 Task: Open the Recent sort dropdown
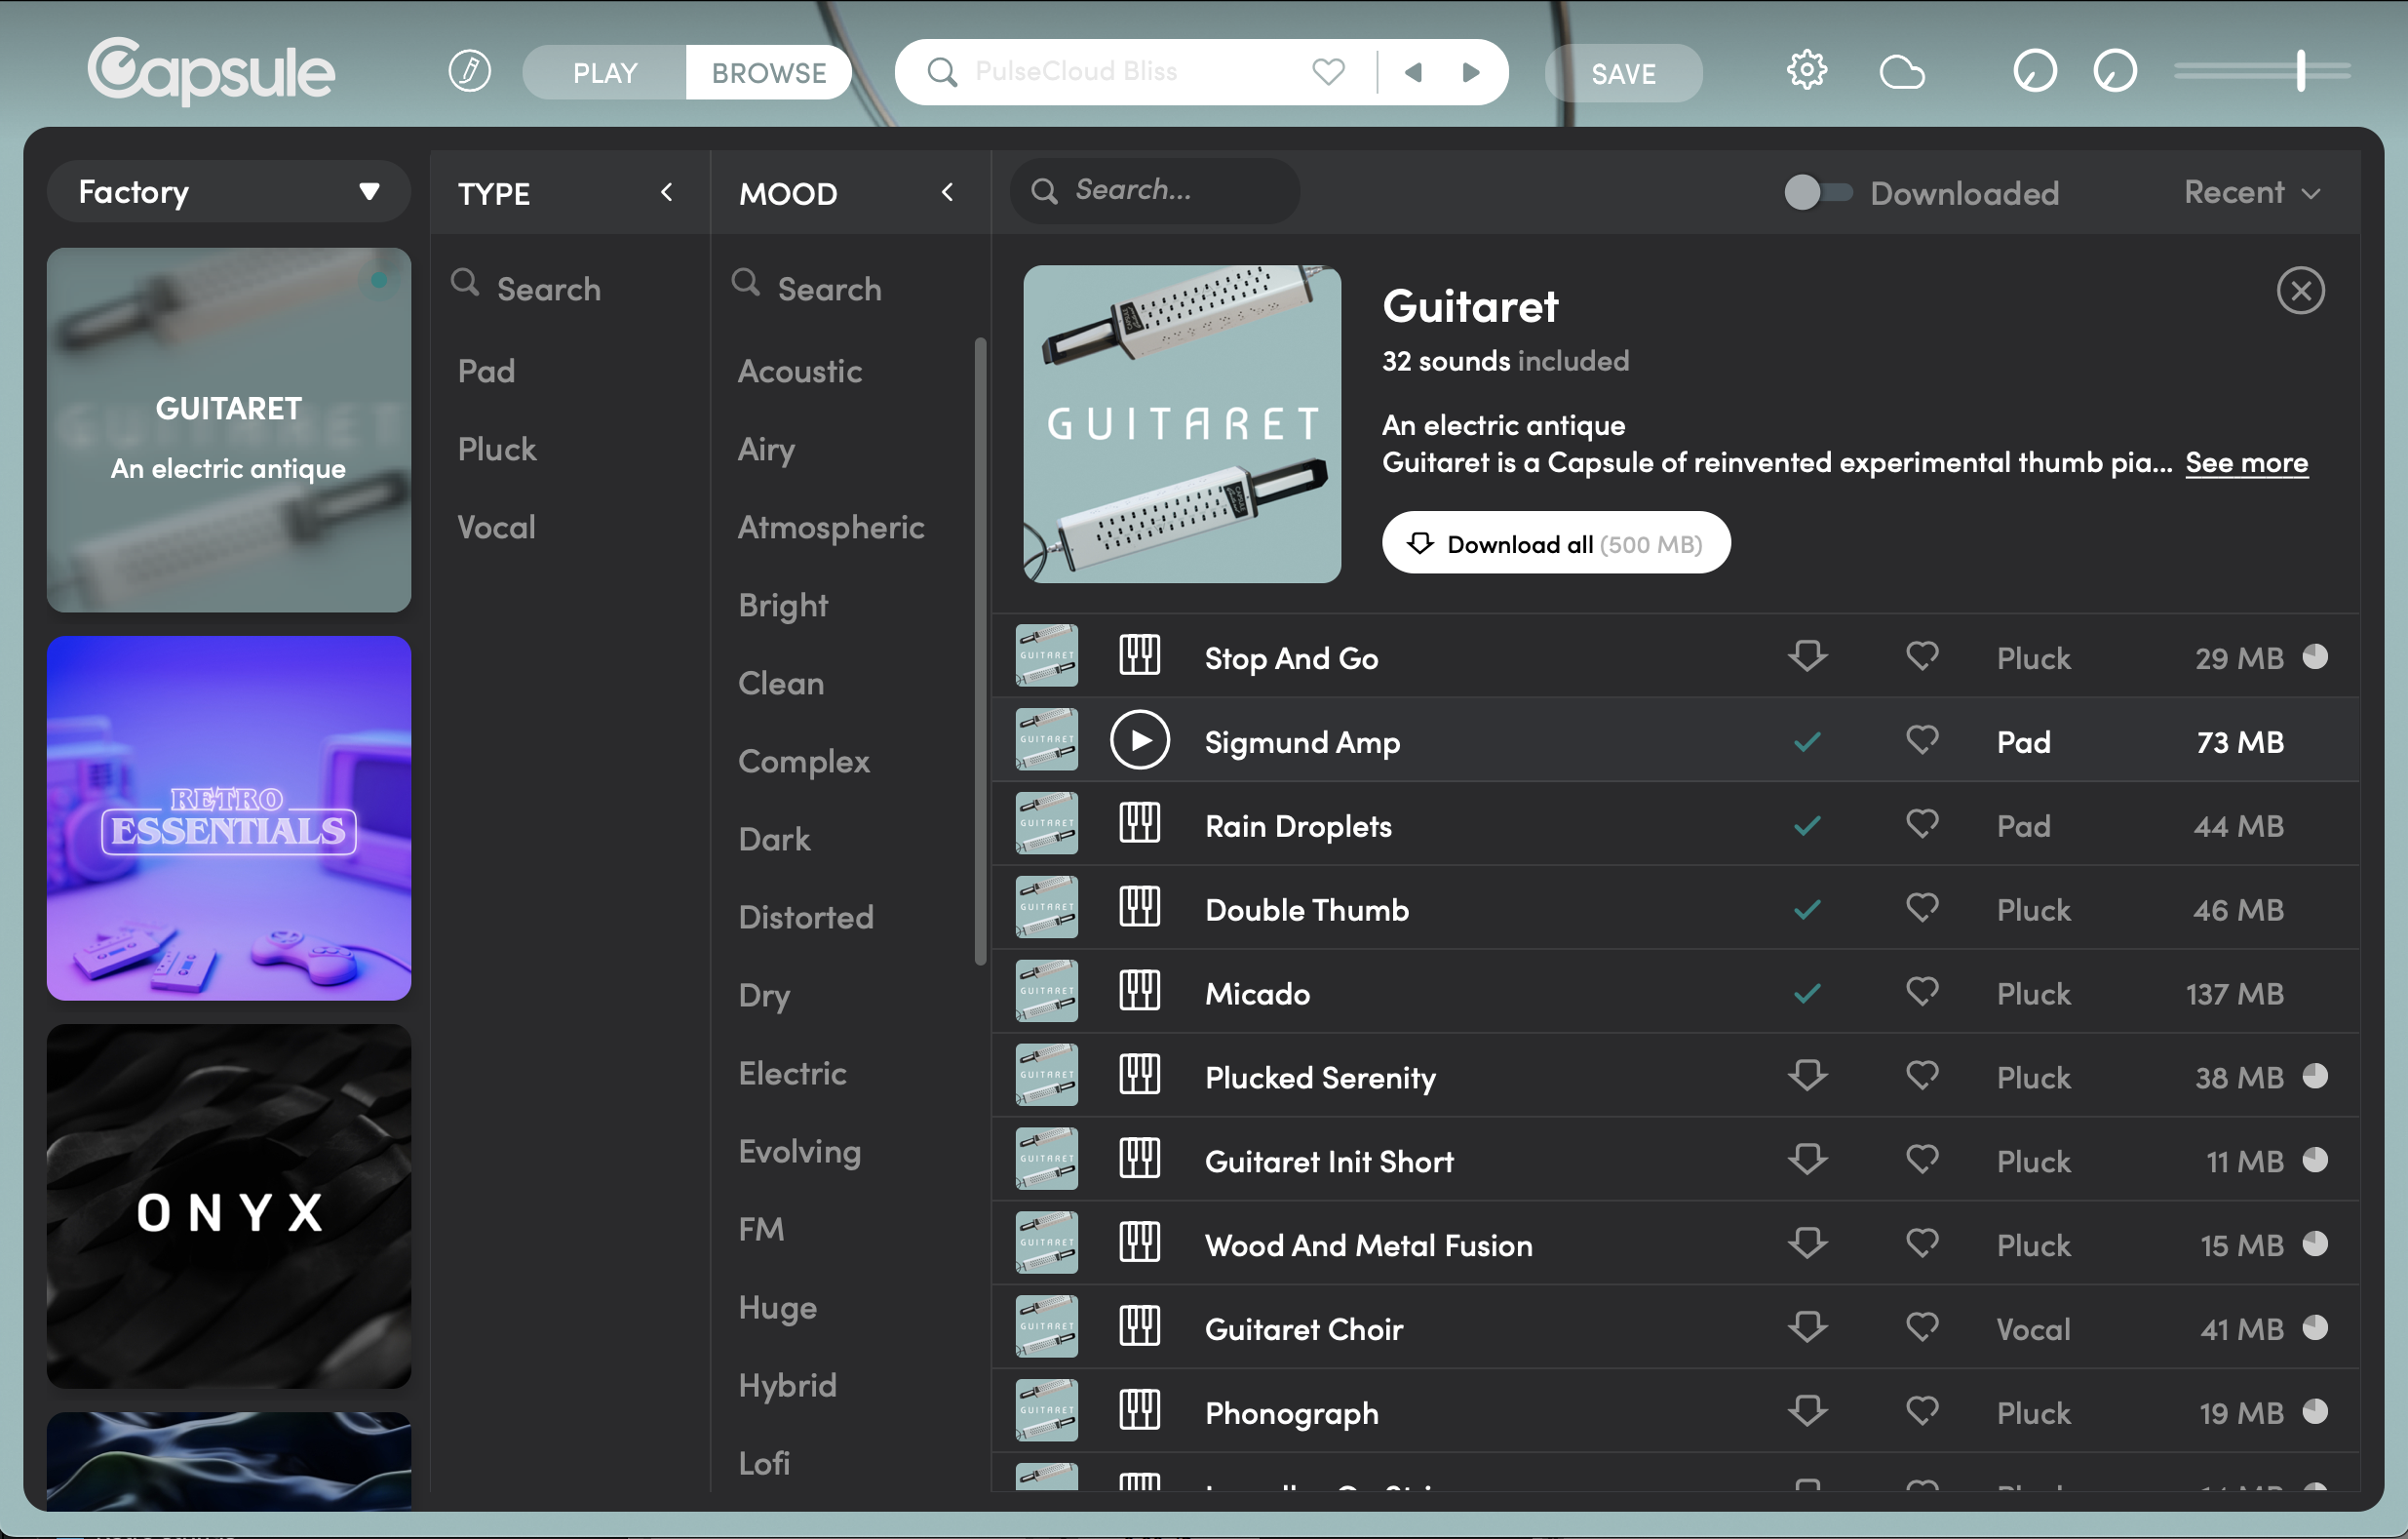(2250, 192)
